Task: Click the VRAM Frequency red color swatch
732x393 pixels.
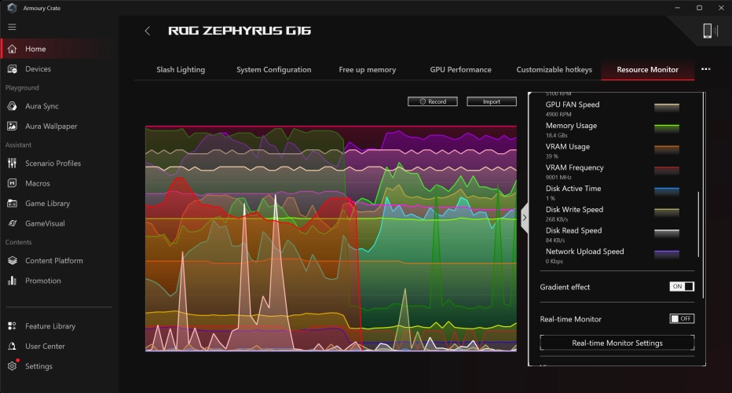Action: (x=667, y=171)
